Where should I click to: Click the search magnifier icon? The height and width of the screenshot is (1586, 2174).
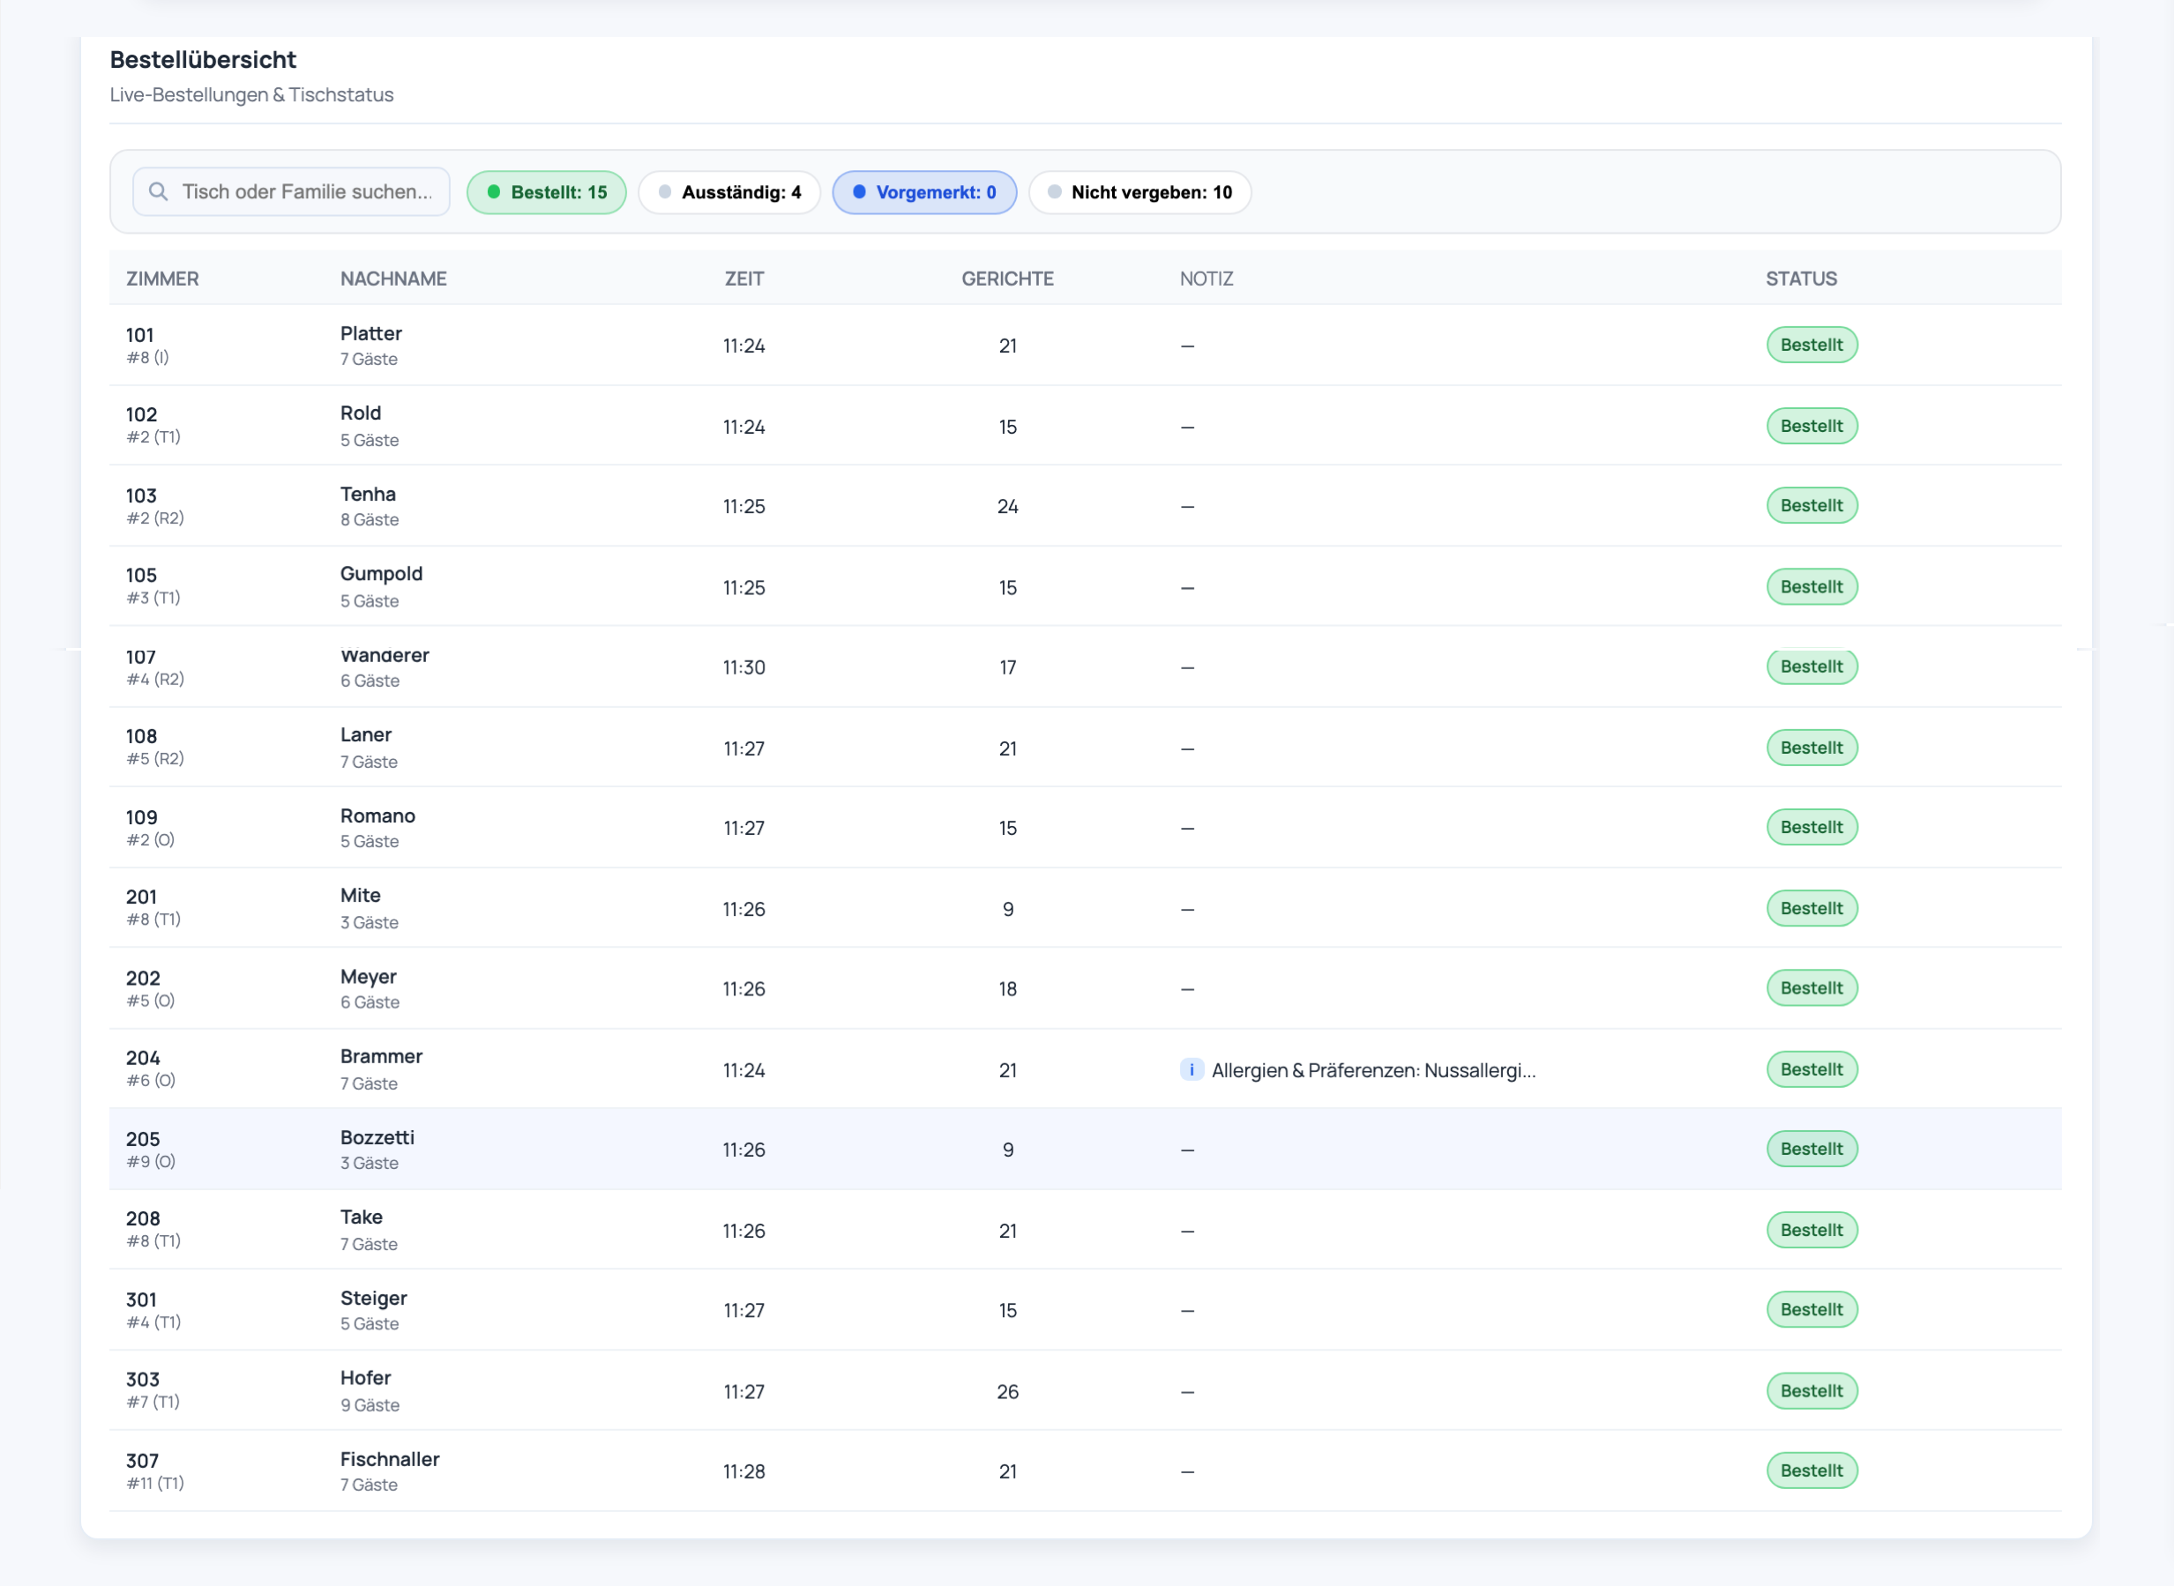159,191
